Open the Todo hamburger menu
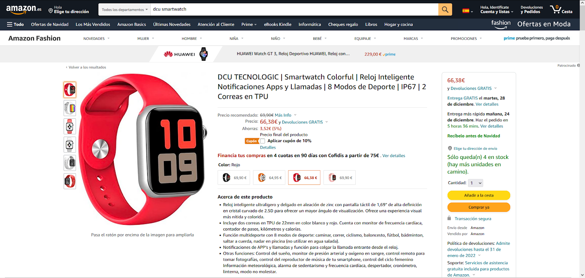 click(15, 24)
